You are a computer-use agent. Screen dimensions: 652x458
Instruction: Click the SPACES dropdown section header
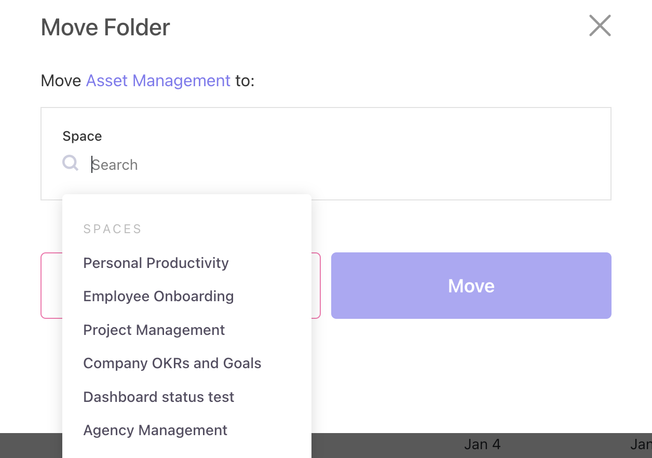pos(112,229)
